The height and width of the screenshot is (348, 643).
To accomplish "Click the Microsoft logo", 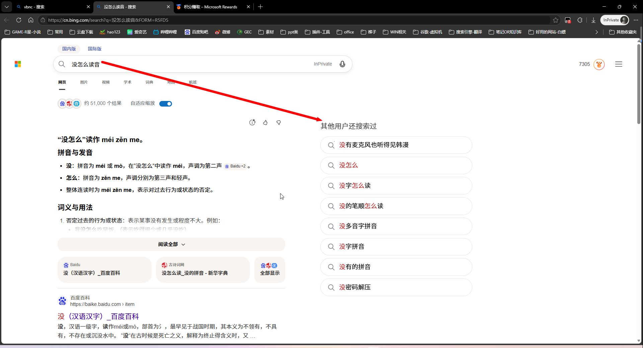I will pos(18,64).
